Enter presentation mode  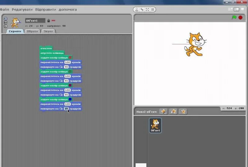point(242,10)
